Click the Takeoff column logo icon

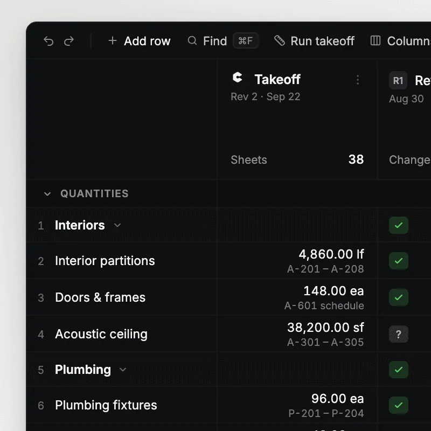[x=238, y=78]
